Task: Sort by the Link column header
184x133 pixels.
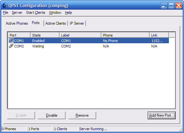Action: (159, 35)
